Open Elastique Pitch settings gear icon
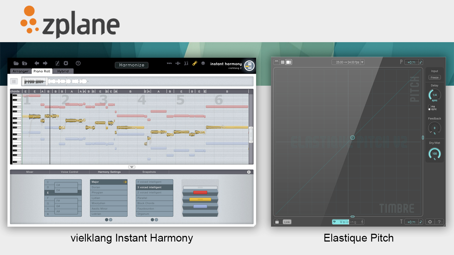Screen dimensions: 454x255 (x=430, y=222)
